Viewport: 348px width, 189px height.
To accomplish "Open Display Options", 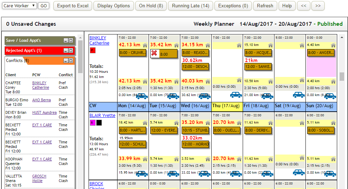I will point(113,6).
